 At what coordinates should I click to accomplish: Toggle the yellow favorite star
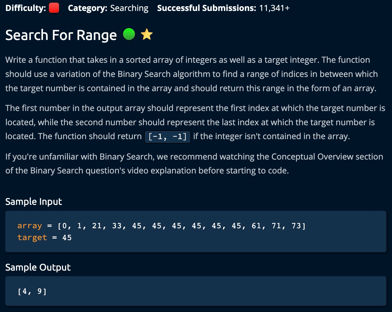point(147,34)
